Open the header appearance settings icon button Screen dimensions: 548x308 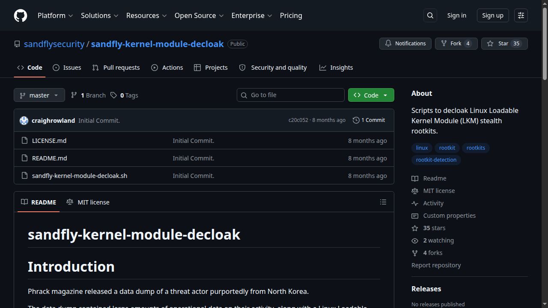521,15
